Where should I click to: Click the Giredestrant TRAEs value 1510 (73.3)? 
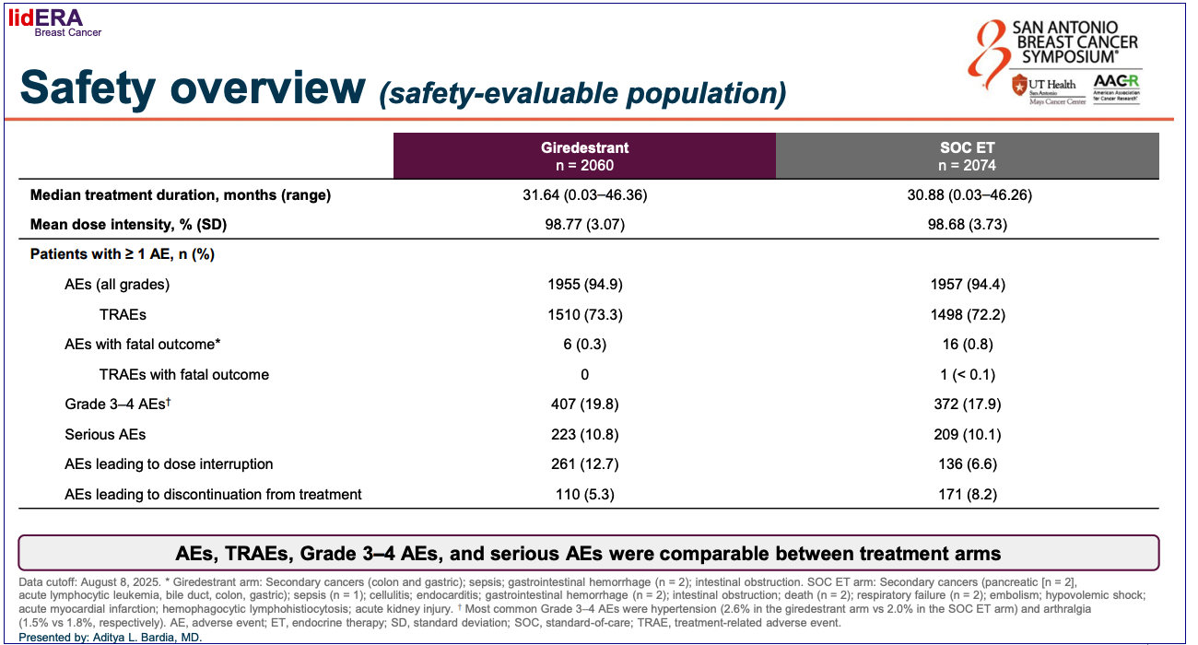click(x=584, y=314)
